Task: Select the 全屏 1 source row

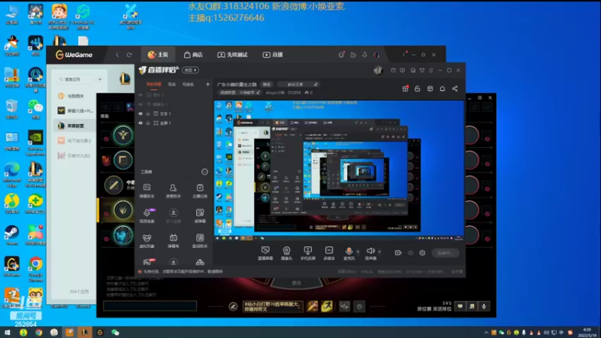Action: click(x=174, y=123)
